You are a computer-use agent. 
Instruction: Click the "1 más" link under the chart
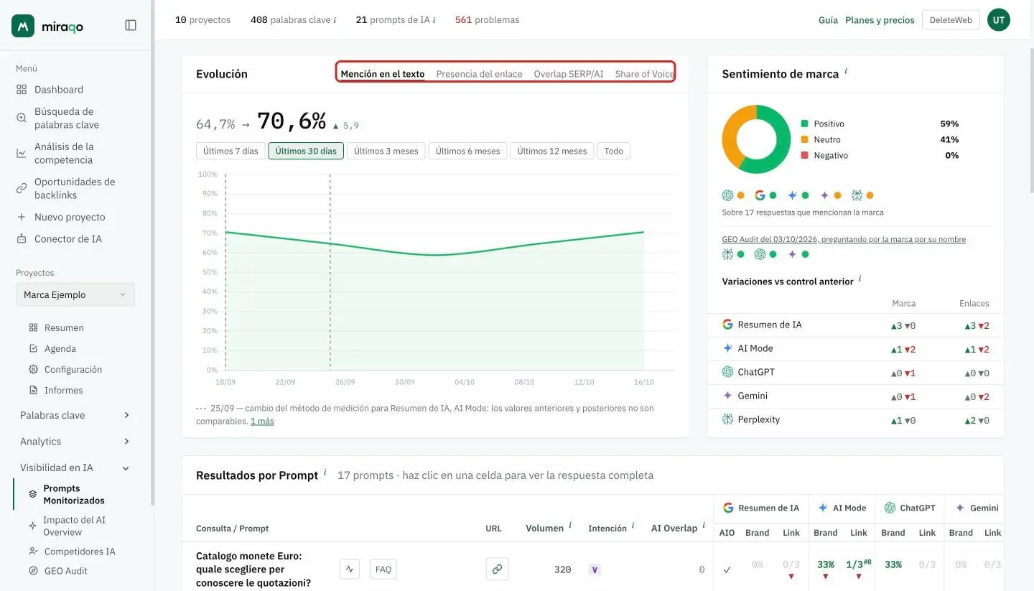(x=262, y=421)
